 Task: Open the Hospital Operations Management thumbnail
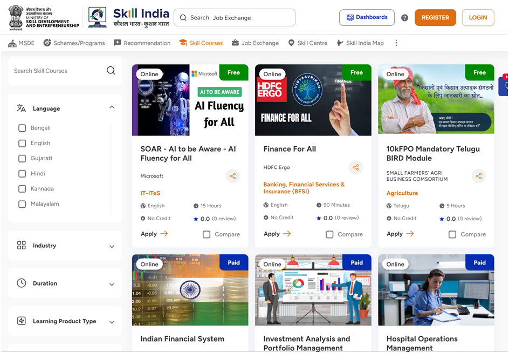click(x=436, y=290)
